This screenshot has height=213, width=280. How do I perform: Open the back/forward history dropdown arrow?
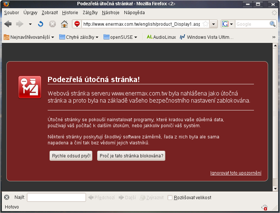[30, 24]
